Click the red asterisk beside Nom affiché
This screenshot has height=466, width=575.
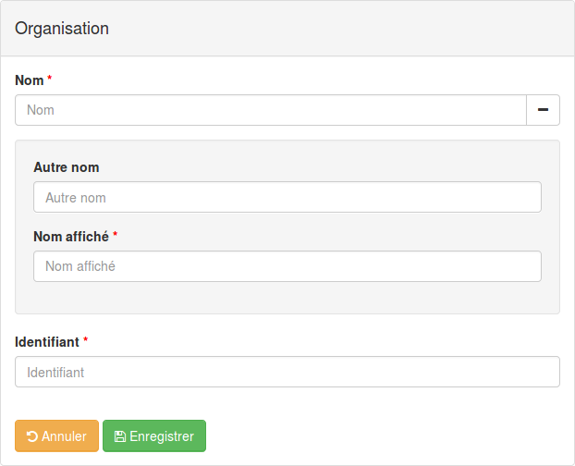(116, 234)
